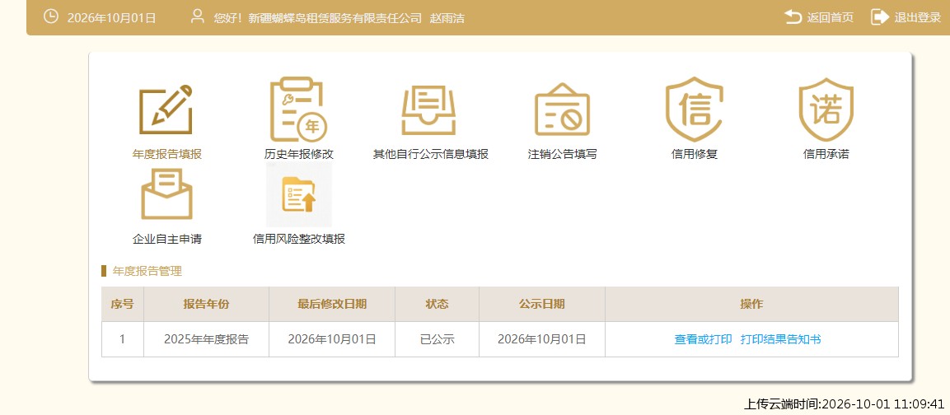Click the 最后修改日期 column header
This screenshot has width=950, height=415.
point(332,304)
